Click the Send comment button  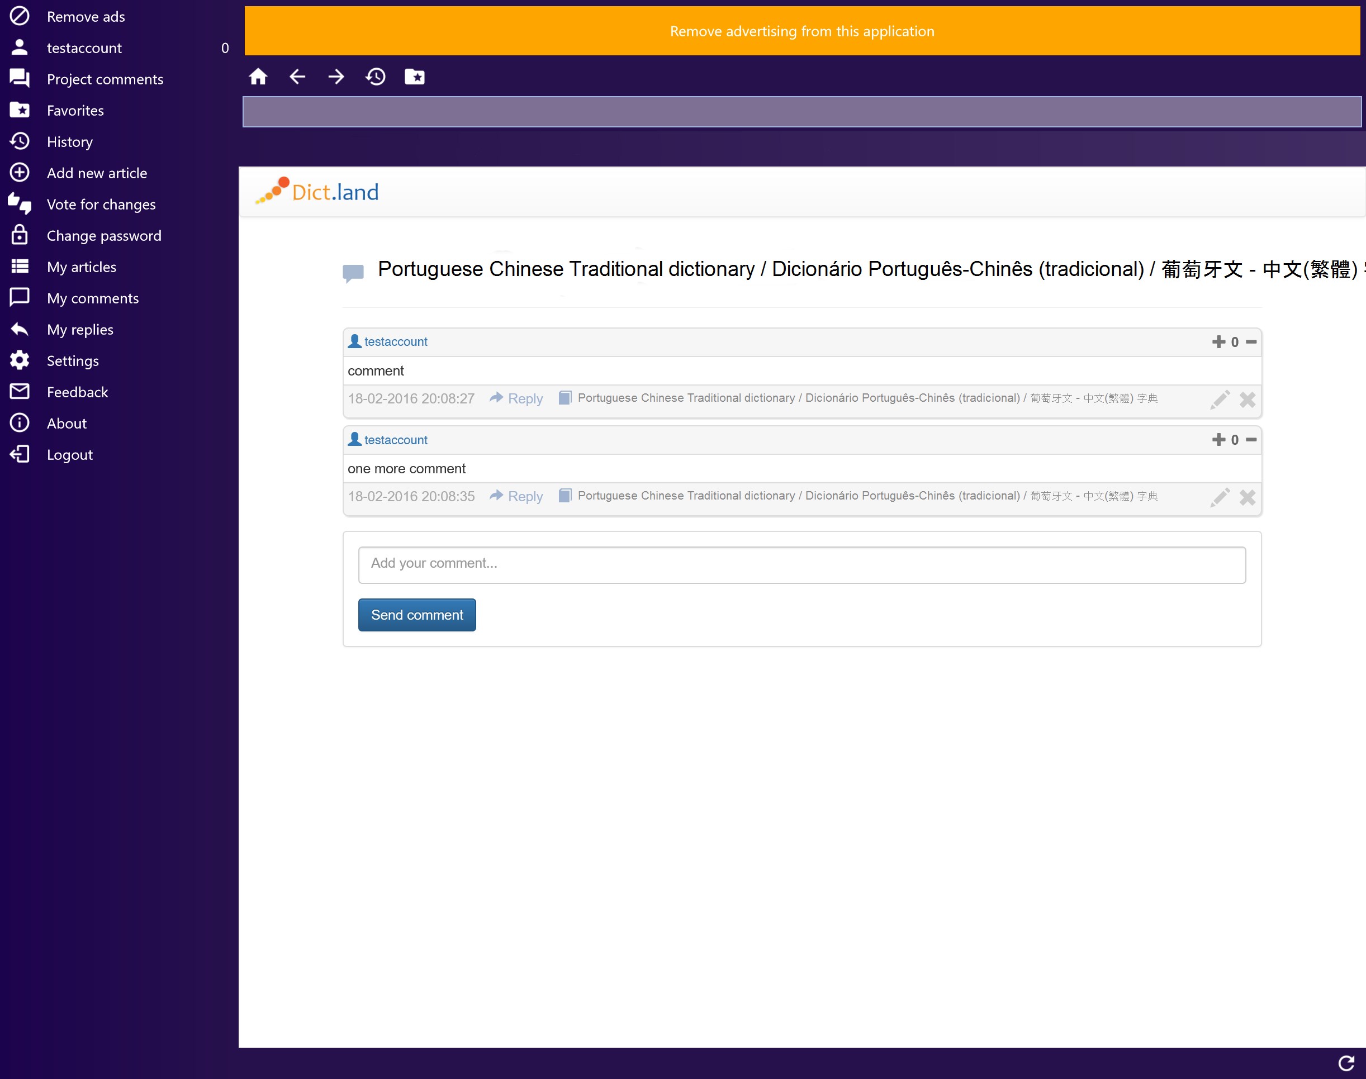coord(417,615)
